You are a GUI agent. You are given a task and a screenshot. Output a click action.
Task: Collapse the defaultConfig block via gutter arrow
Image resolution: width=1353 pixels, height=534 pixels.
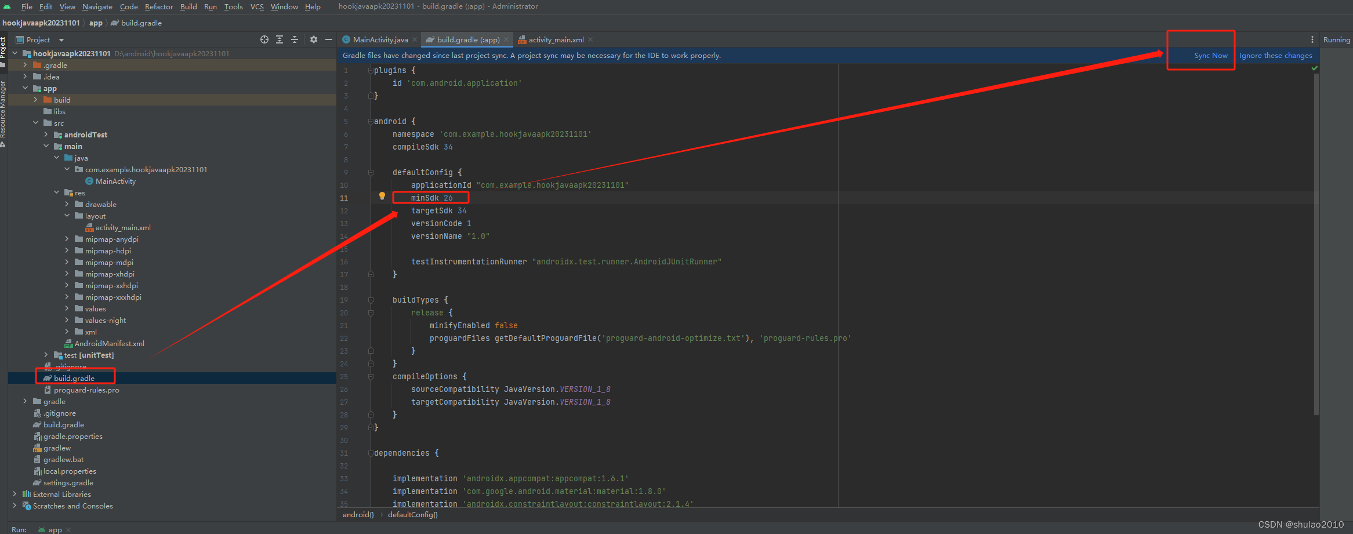[x=371, y=172]
